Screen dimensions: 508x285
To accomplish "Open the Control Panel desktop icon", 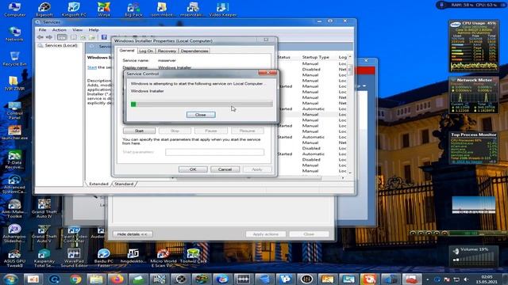I will click(x=14, y=111).
